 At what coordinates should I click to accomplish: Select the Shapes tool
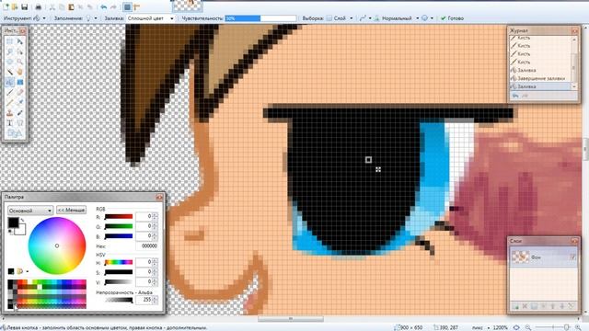pyautogui.click(x=15, y=132)
